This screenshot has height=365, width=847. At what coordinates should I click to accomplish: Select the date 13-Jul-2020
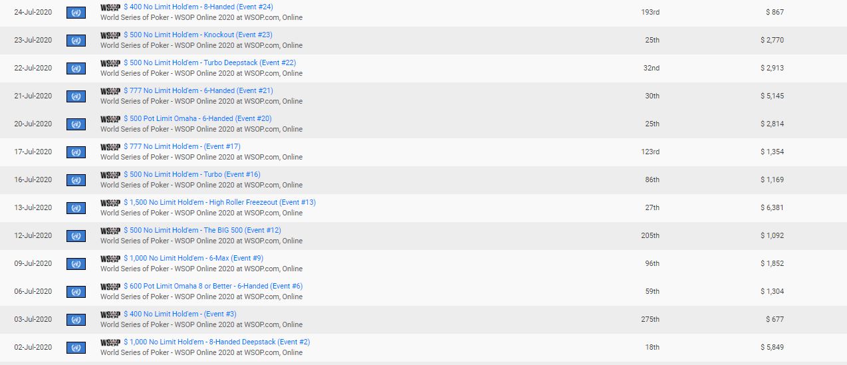point(33,207)
